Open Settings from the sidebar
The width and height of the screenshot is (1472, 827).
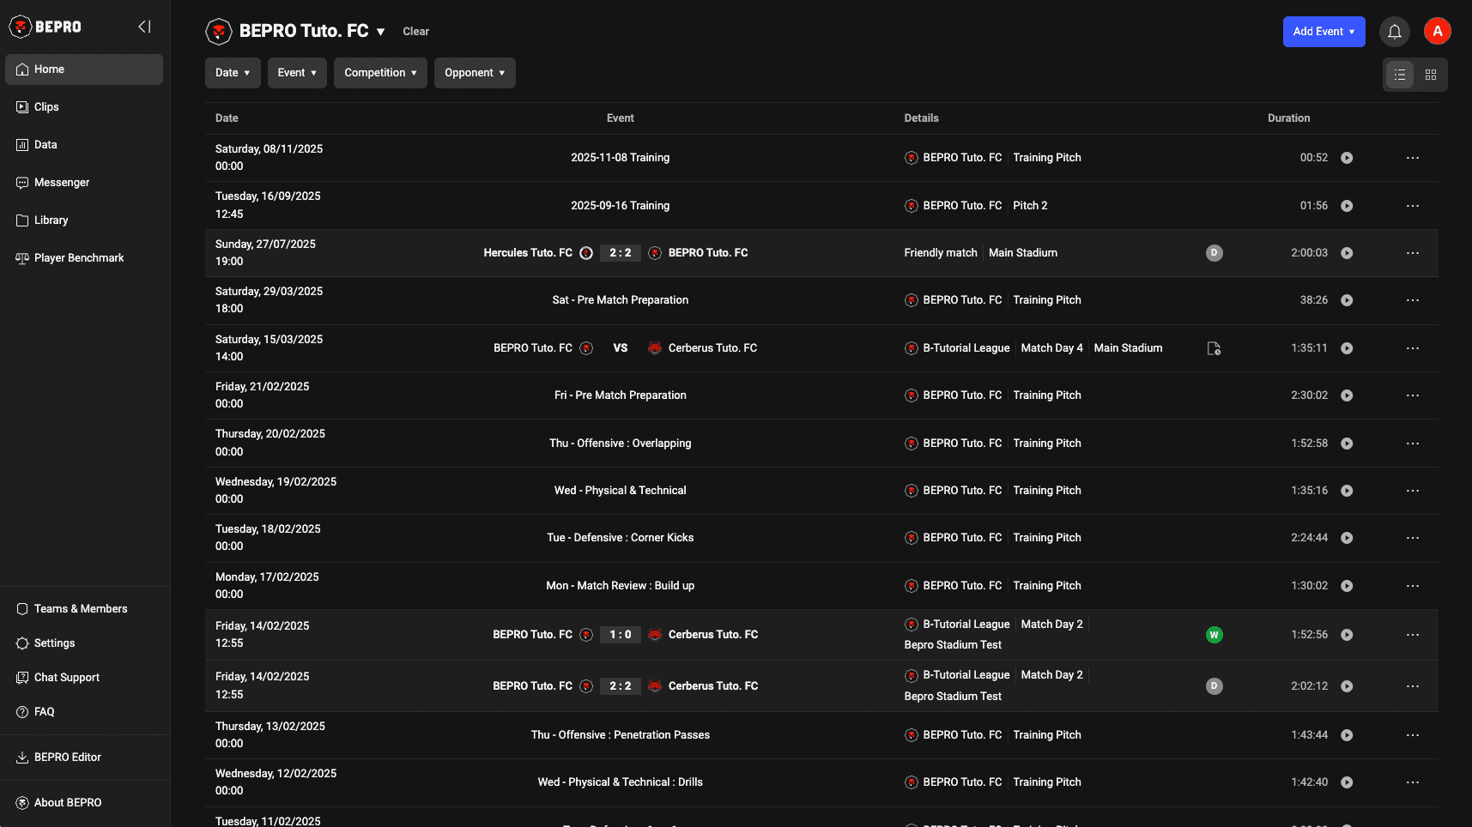[84, 643]
